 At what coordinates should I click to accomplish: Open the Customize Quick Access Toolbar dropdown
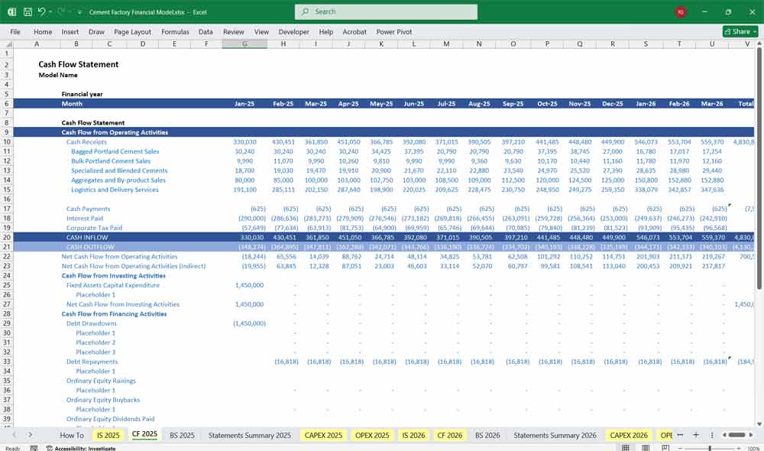click(x=79, y=11)
